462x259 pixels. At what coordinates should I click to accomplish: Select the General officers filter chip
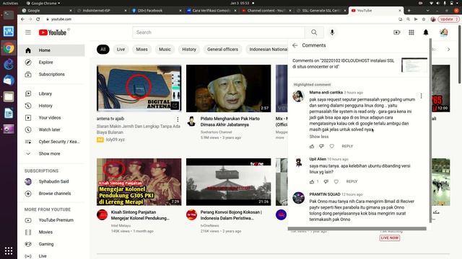tap(222, 50)
